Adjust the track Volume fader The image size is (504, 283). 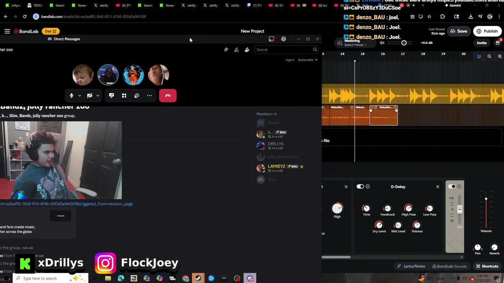(486, 199)
